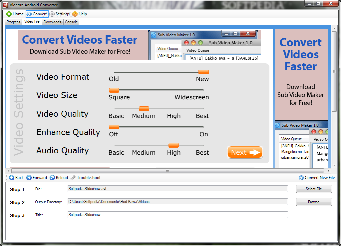The width and height of the screenshot is (341, 246).
Task: Click the vertical scrollbar down arrow
Action: coord(334,165)
